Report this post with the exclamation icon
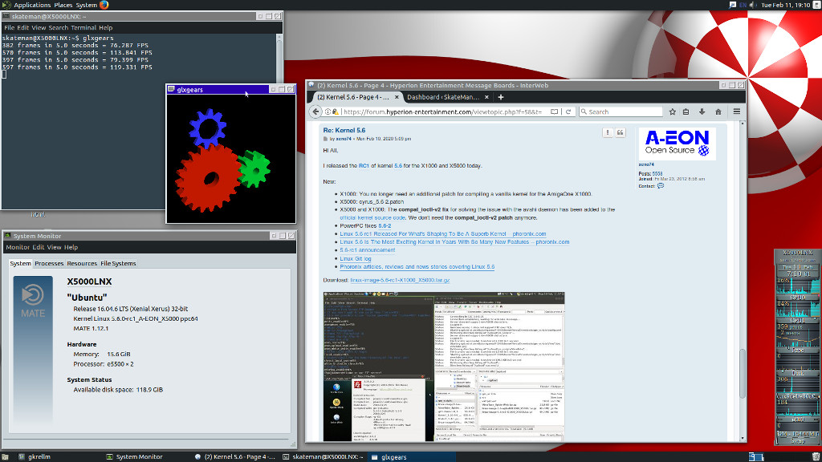Viewport: 822px width, 462px height. coord(608,132)
